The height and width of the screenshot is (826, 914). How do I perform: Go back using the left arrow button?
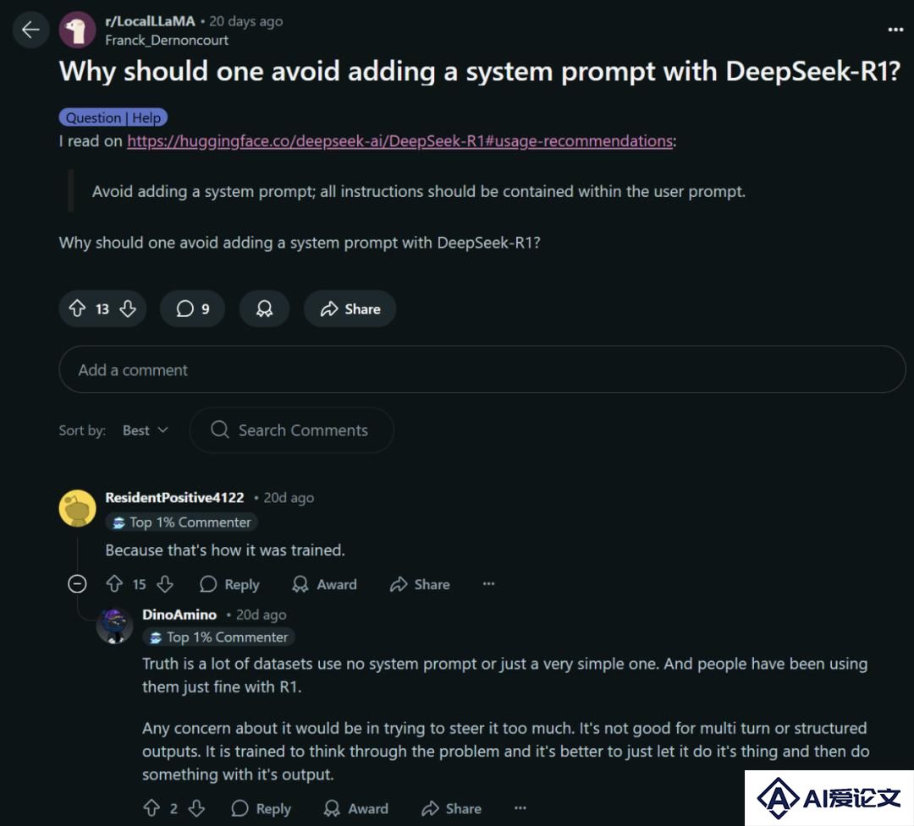pyautogui.click(x=30, y=30)
